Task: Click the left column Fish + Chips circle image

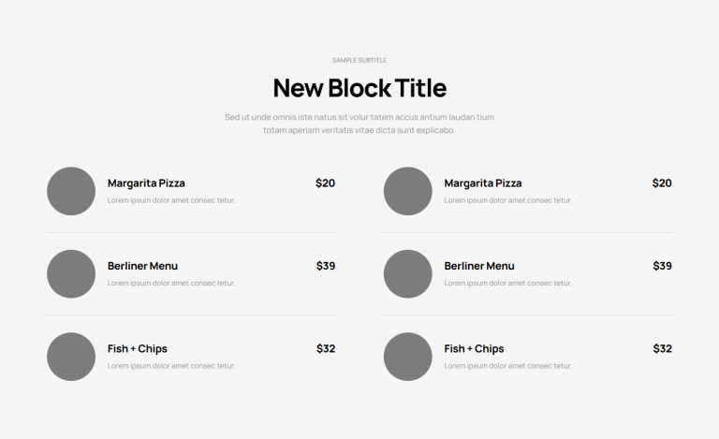Action: point(71,357)
